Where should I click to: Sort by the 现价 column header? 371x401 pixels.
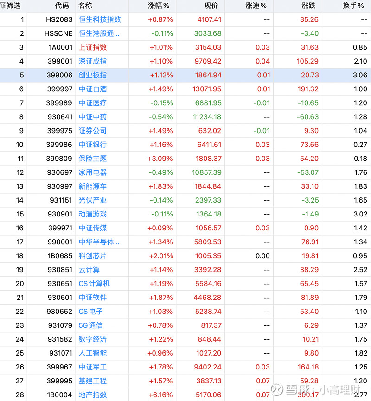(x=211, y=6)
